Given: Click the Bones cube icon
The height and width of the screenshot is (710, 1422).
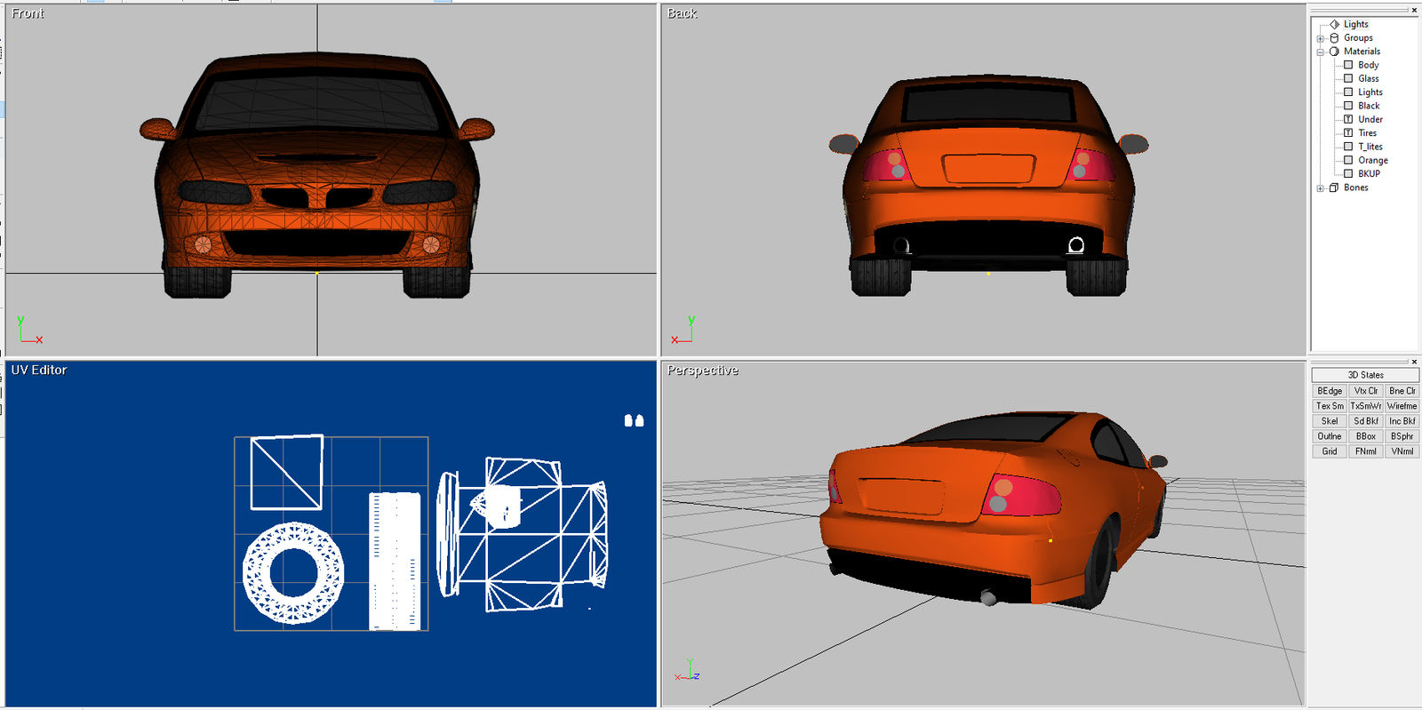Looking at the screenshot, I should [x=1334, y=187].
